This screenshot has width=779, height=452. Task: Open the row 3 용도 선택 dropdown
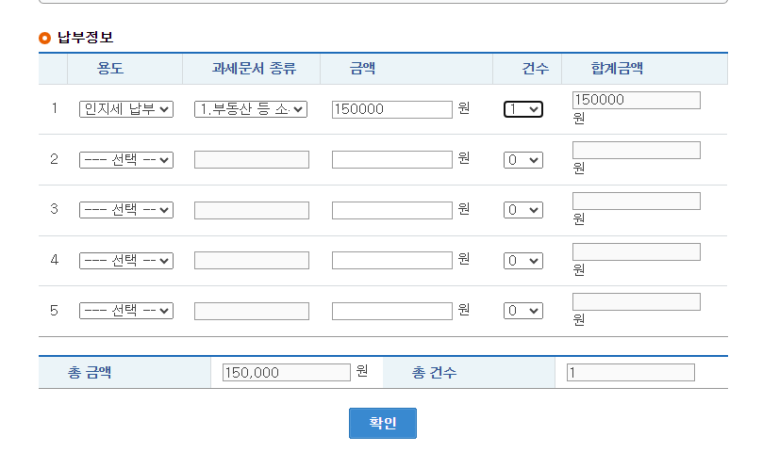pos(126,210)
